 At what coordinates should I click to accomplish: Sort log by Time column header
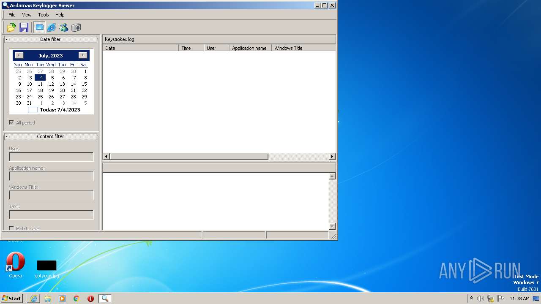coord(191,48)
